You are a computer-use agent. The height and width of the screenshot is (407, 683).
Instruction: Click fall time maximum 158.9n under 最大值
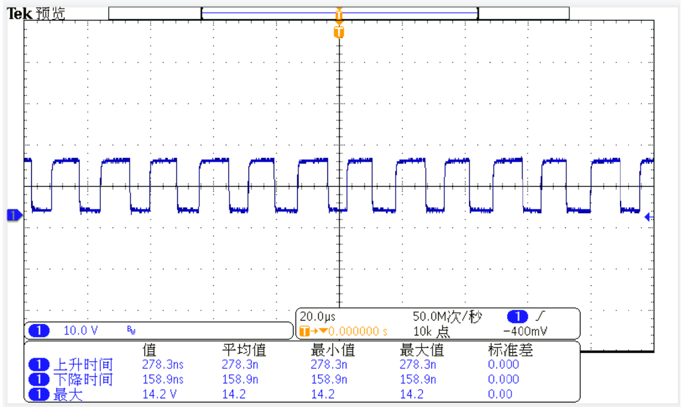418,379
